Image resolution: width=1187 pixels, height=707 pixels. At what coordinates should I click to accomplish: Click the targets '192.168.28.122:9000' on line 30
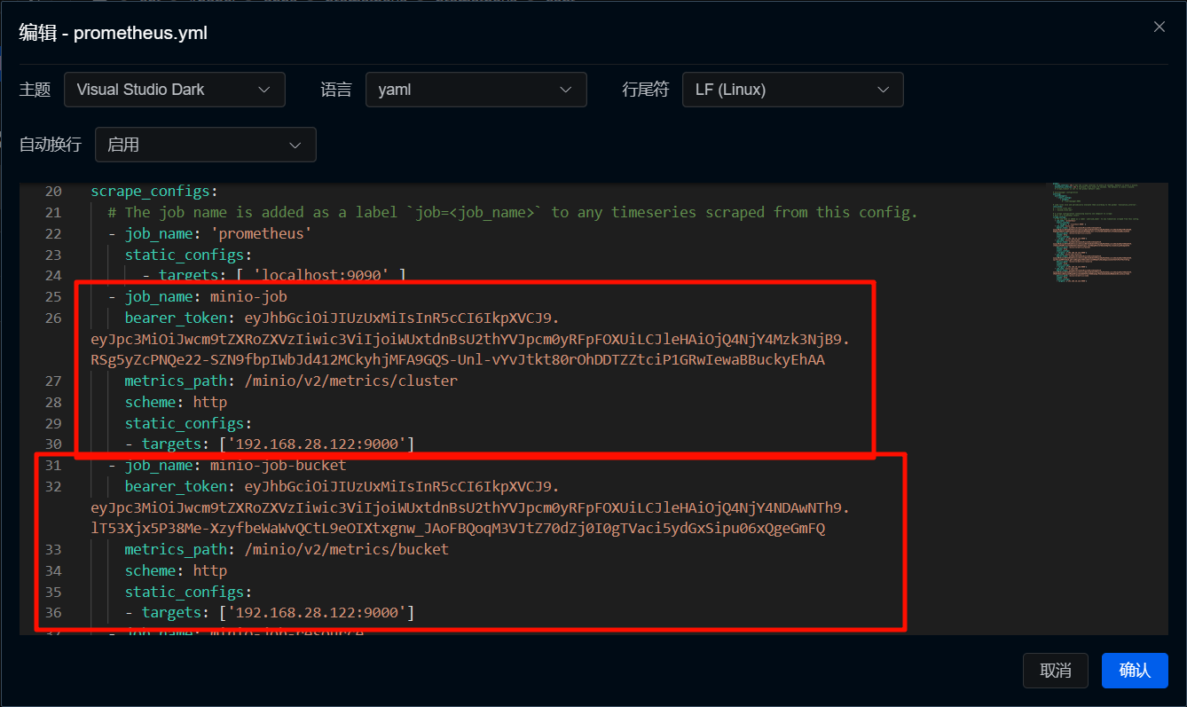(270, 444)
